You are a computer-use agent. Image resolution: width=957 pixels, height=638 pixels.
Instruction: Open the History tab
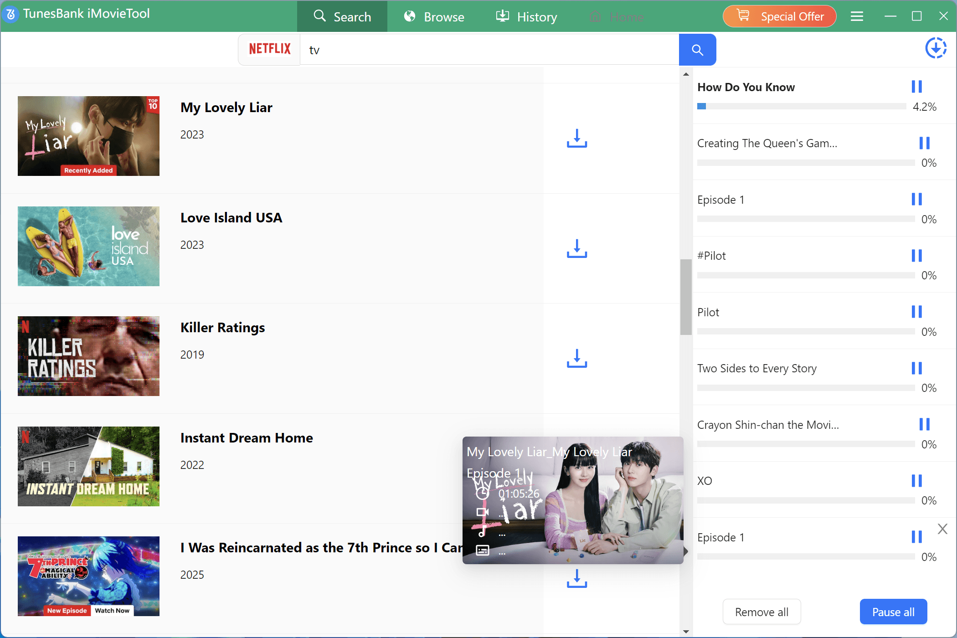(526, 16)
